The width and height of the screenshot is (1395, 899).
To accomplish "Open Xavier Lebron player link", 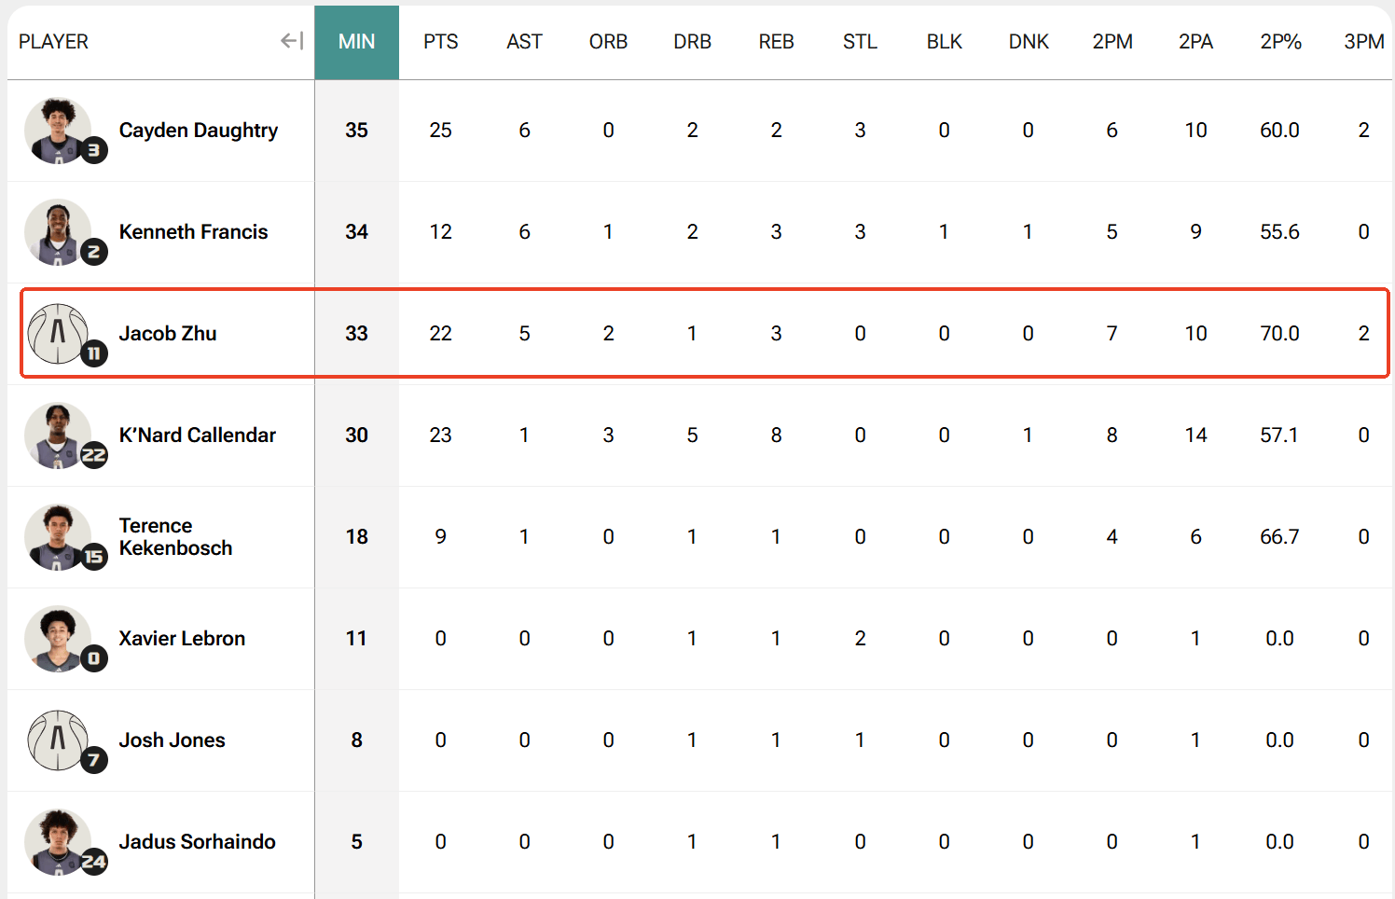I will coord(182,639).
